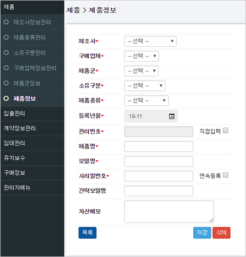Click the circle icon beside 제조사정보관리
Screen dimensions: 246x257
point(6,22)
